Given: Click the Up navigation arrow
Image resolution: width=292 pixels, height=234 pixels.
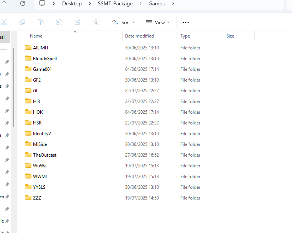Looking at the screenshot, I should point(4,3).
